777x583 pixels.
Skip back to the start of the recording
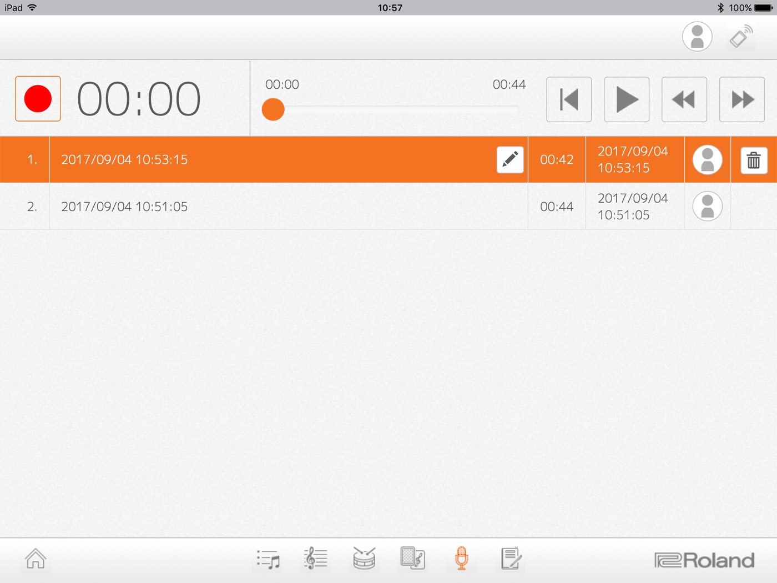pos(569,99)
